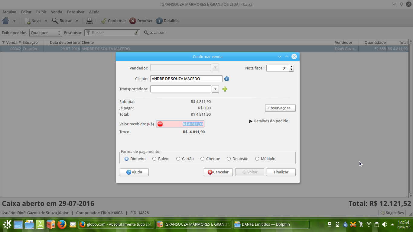This screenshot has height=232, width=413.
Task: Click the clipboard tray icon
Action: pyautogui.click(x=377, y=224)
